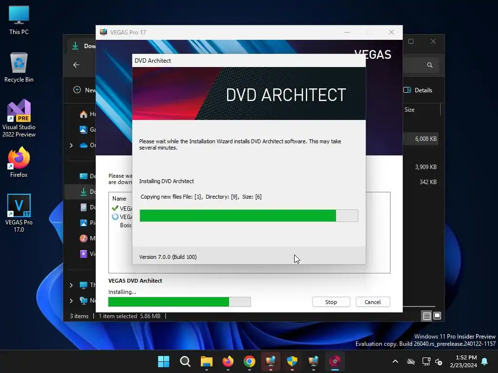This screenshot has width=498, height=373.
Task: Launch Visual Studio 2022 Preview shortcut
Action: point(19,119)
